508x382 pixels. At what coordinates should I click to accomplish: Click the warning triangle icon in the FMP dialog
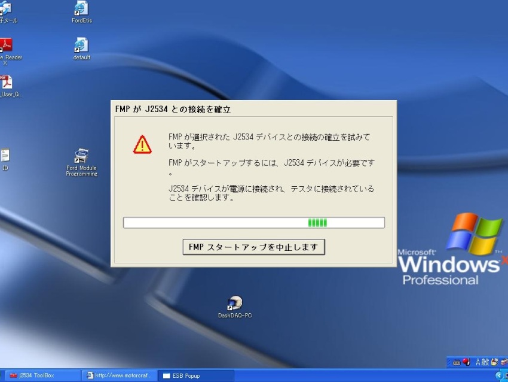(x=142, y=144)
